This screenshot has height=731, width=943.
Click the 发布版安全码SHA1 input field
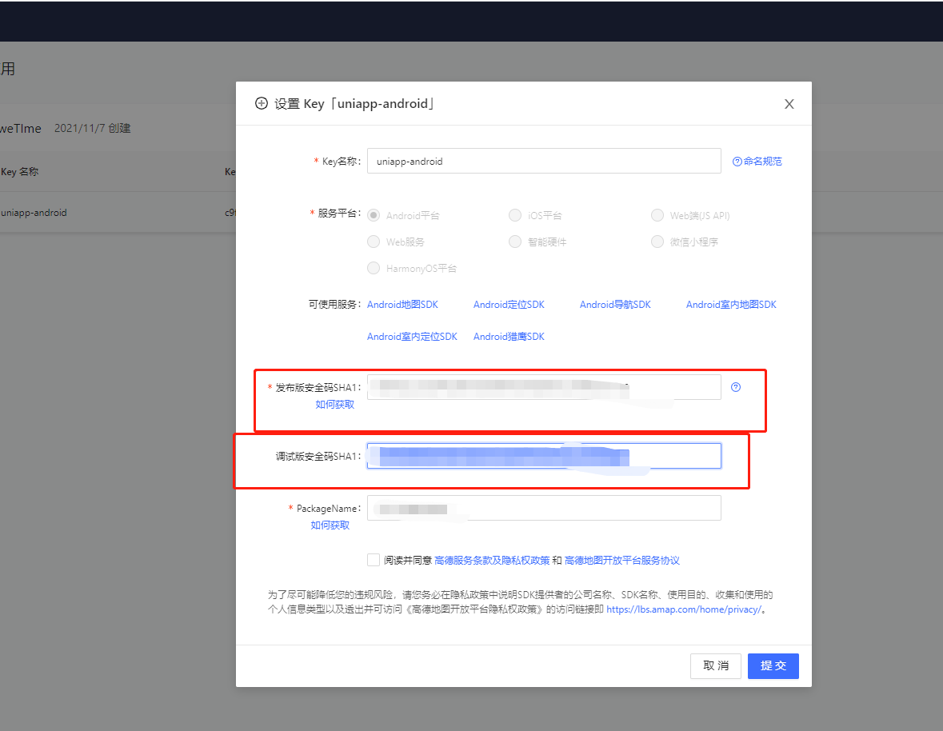544,387
